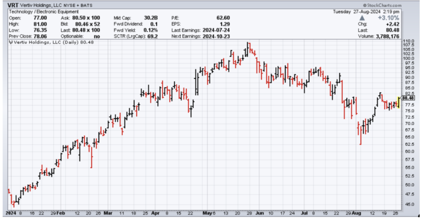
Task: Click the Fwd Yield value 0.12%
Action: coord(150,30)
